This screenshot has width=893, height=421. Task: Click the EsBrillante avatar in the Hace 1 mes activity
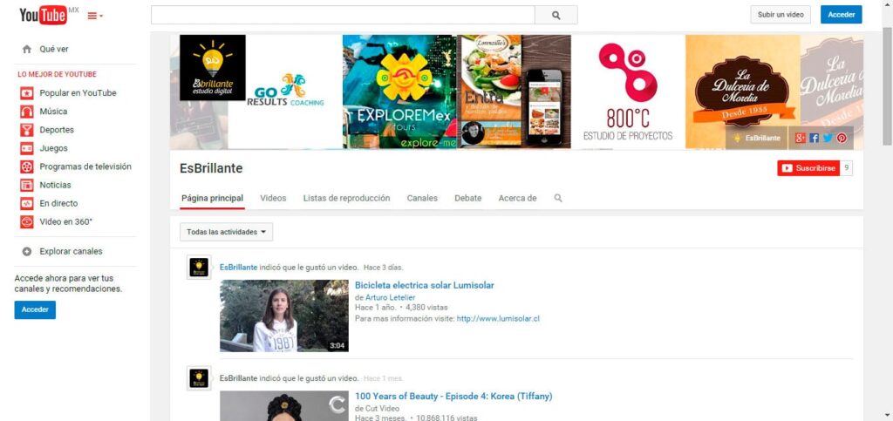pos(199,377)
